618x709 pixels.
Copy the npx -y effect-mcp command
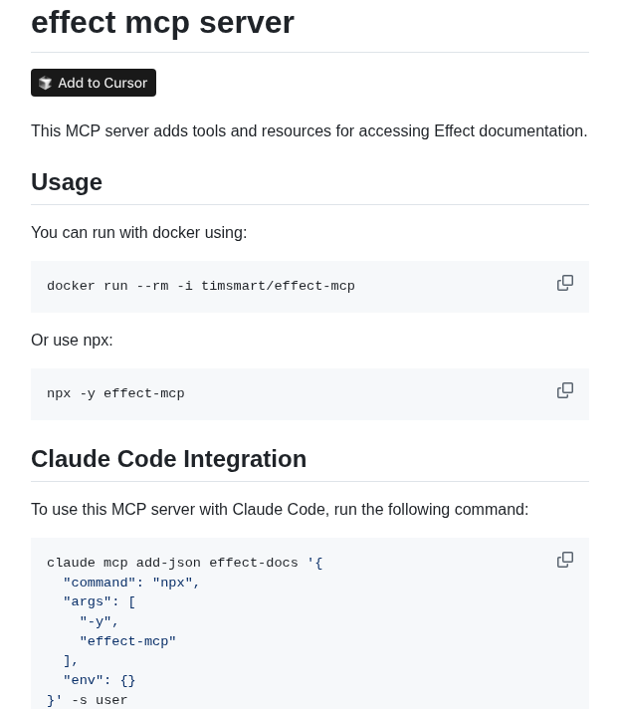pyautogui.click(x=565, y=390)
